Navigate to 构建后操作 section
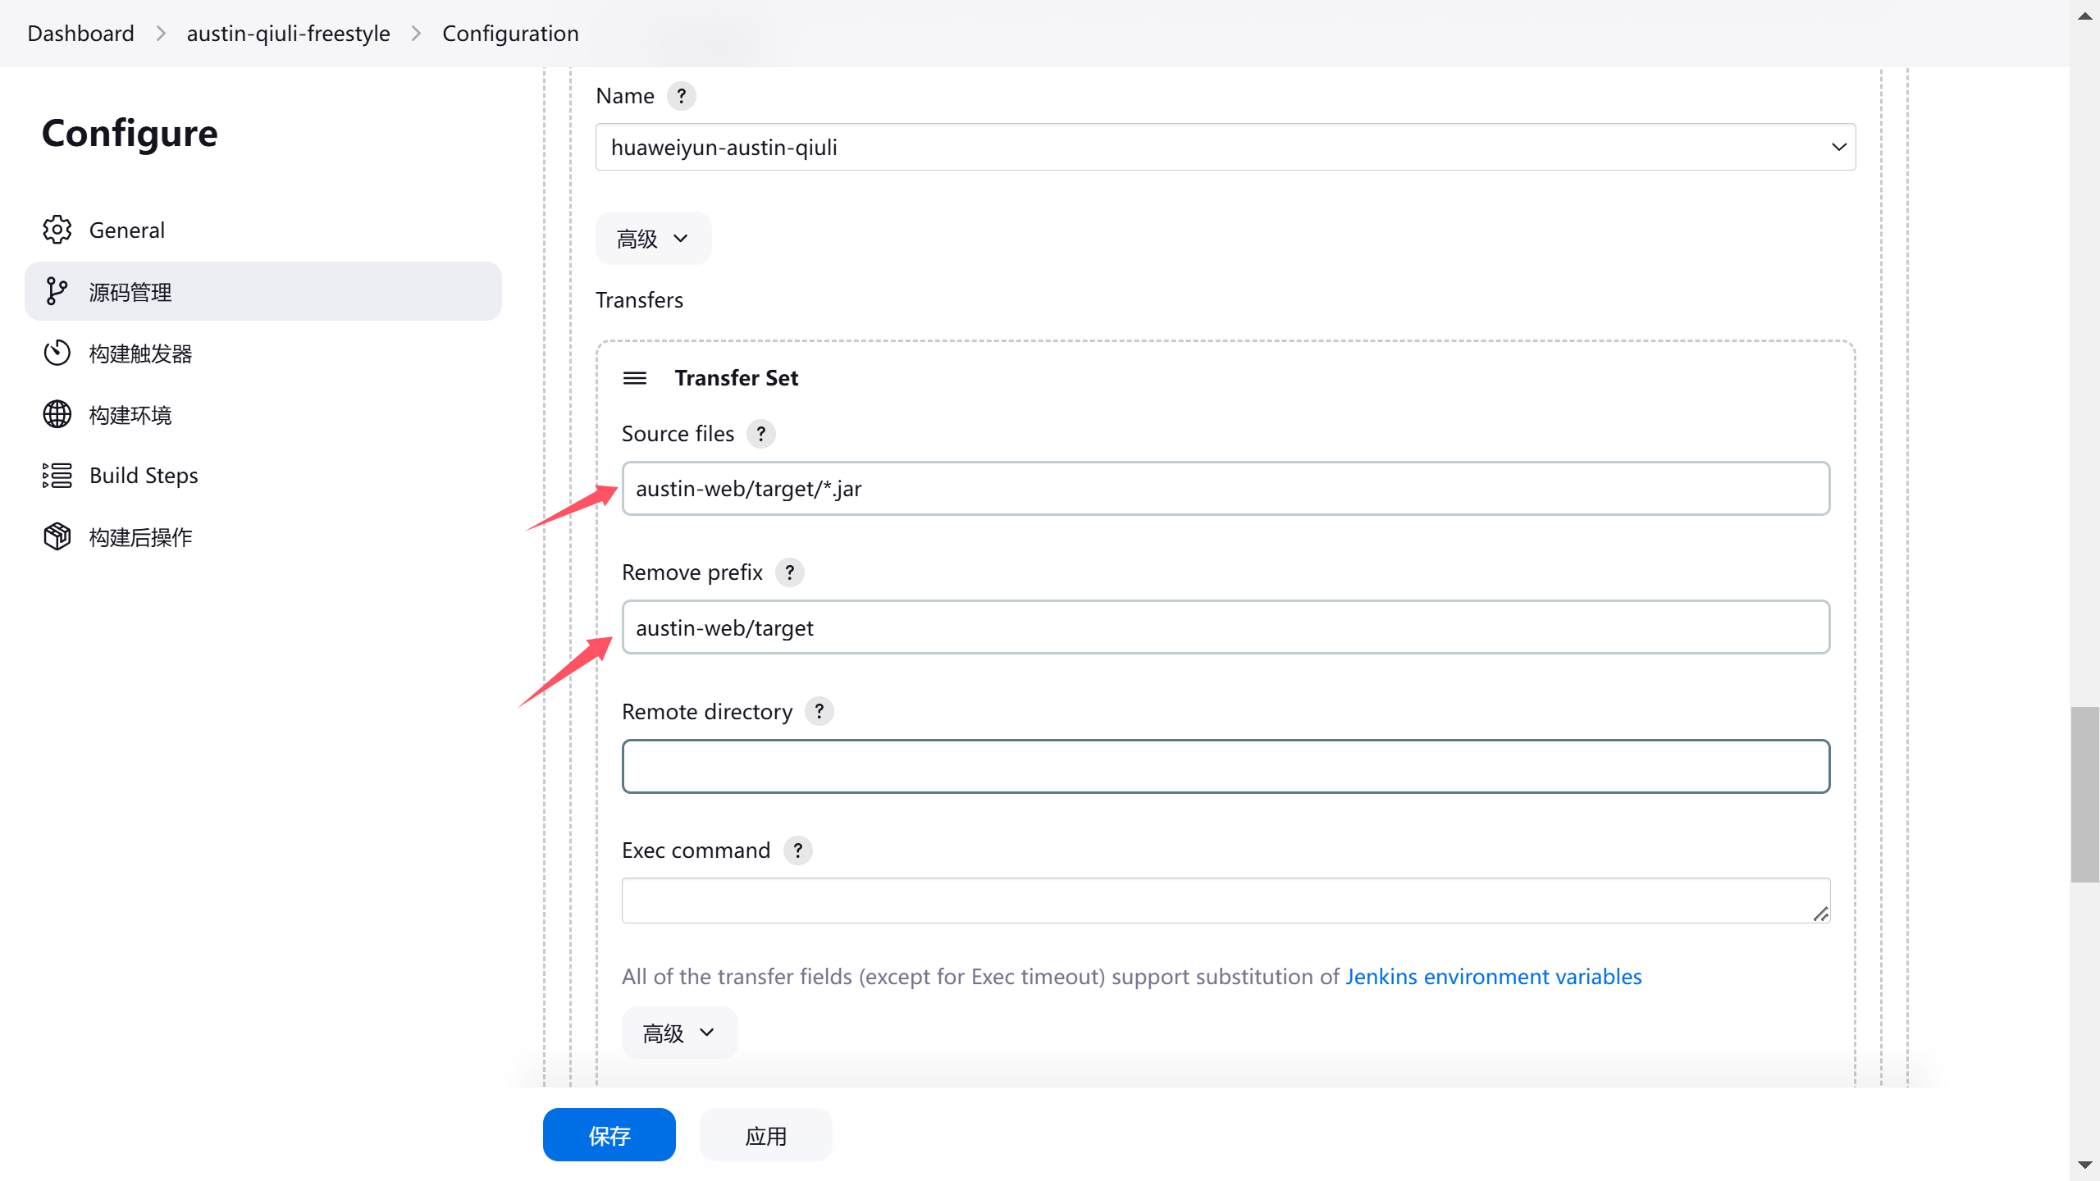2100x1181 pixels. (140, 537)
